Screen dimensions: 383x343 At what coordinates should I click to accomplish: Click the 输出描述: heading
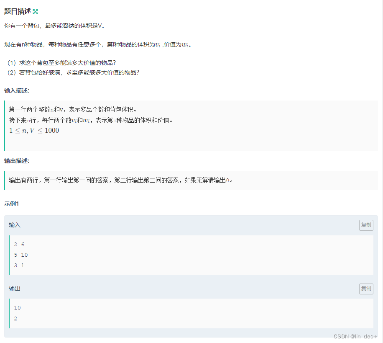(x=17, y=161)
